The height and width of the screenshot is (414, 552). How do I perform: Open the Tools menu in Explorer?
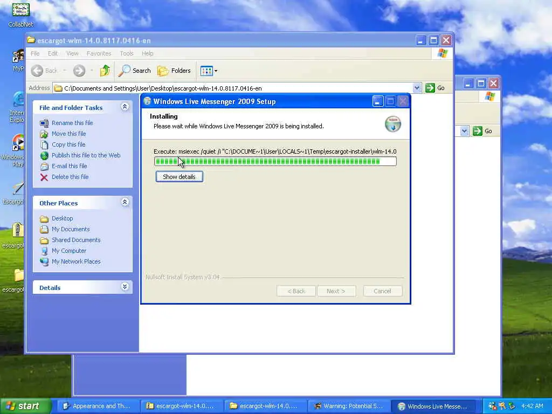pyautogui.click(x=126, y=53)
